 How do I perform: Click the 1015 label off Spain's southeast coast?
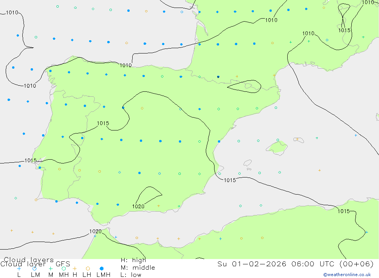(230, 180)
